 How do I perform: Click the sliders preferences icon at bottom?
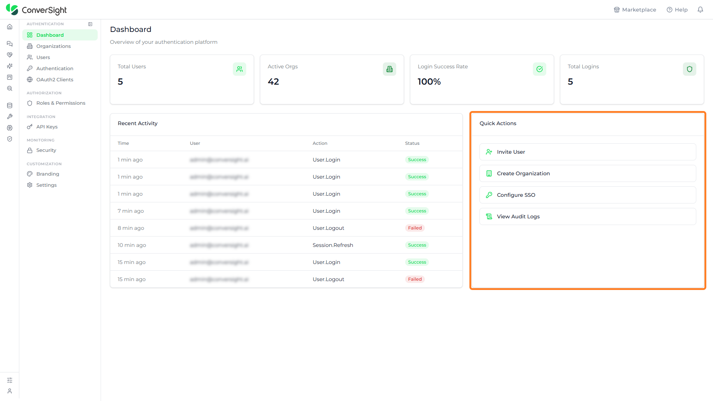tap(10, 380)
